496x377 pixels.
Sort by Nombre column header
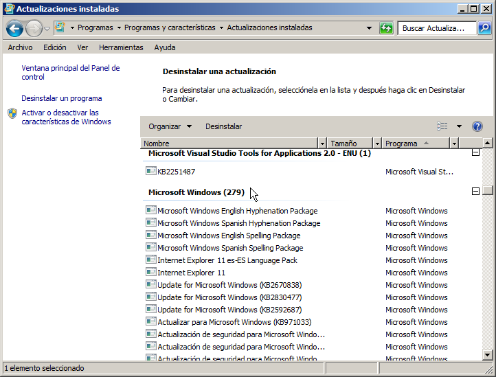click(229, 144)
